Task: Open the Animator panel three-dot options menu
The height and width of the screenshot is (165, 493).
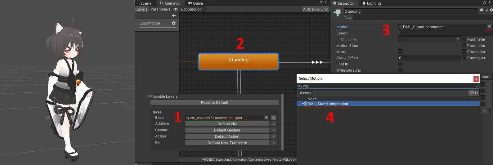Action: coord(326,3)
